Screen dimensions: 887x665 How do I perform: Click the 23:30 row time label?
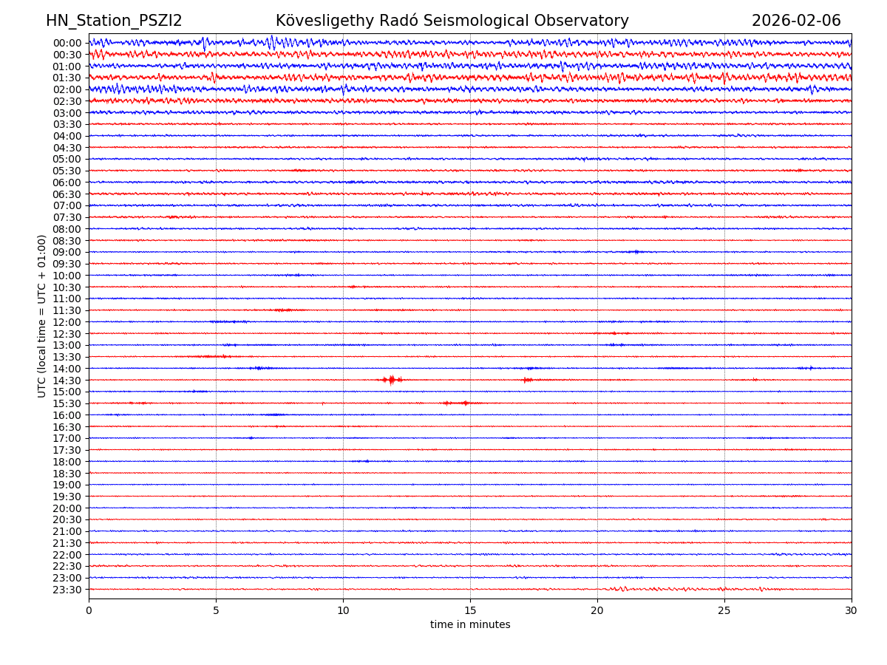pos(67,590)
